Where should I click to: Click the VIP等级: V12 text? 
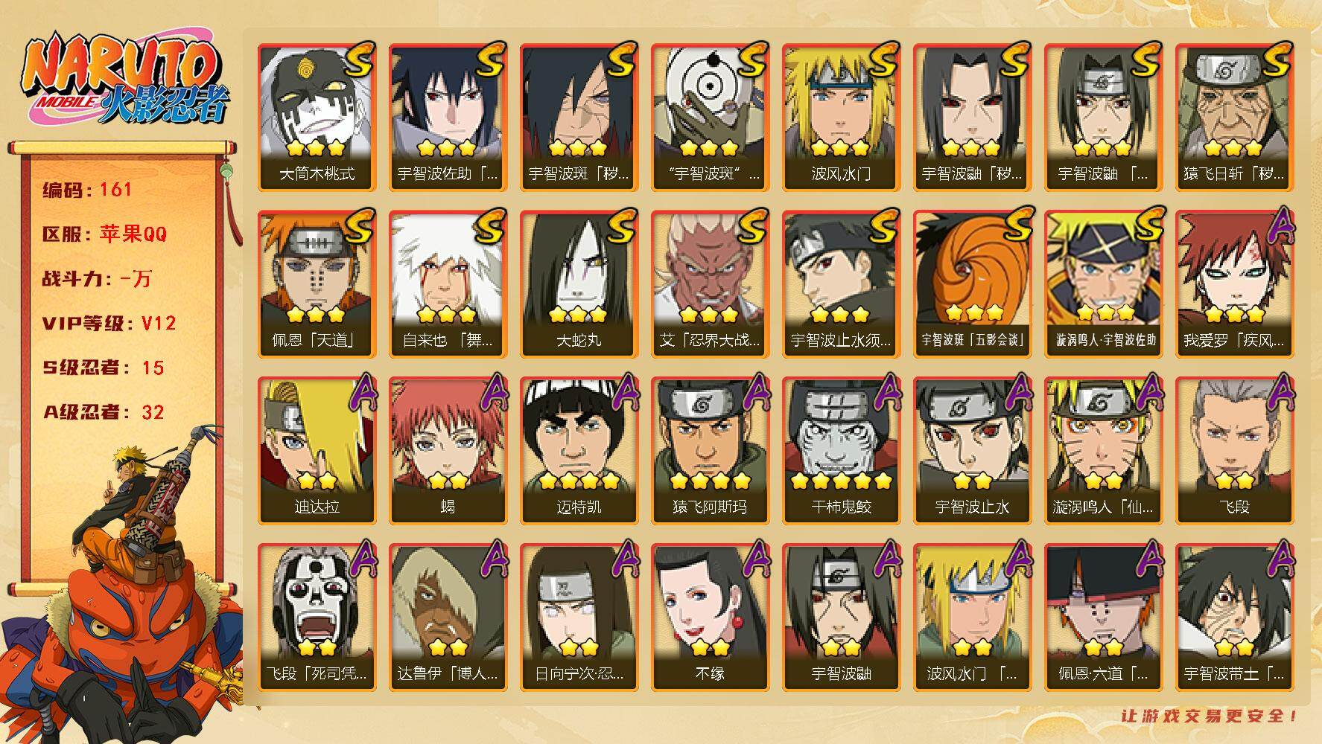[109, 323]
